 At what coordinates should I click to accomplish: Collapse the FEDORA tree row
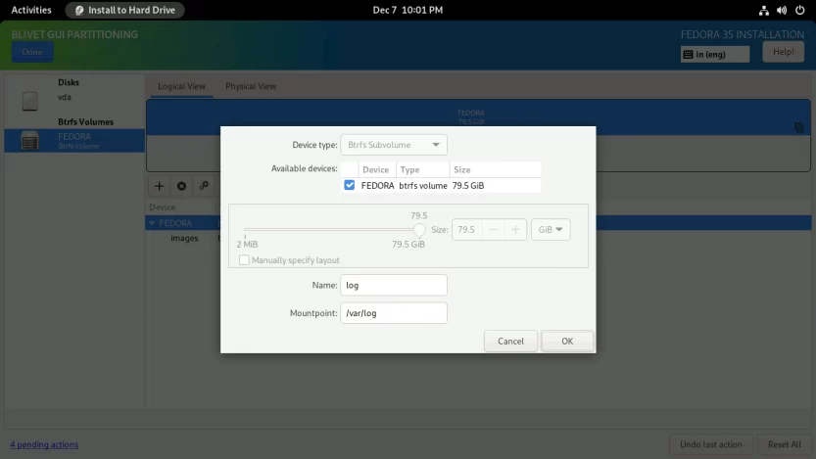pyautogui.click(x=152, y=223)
